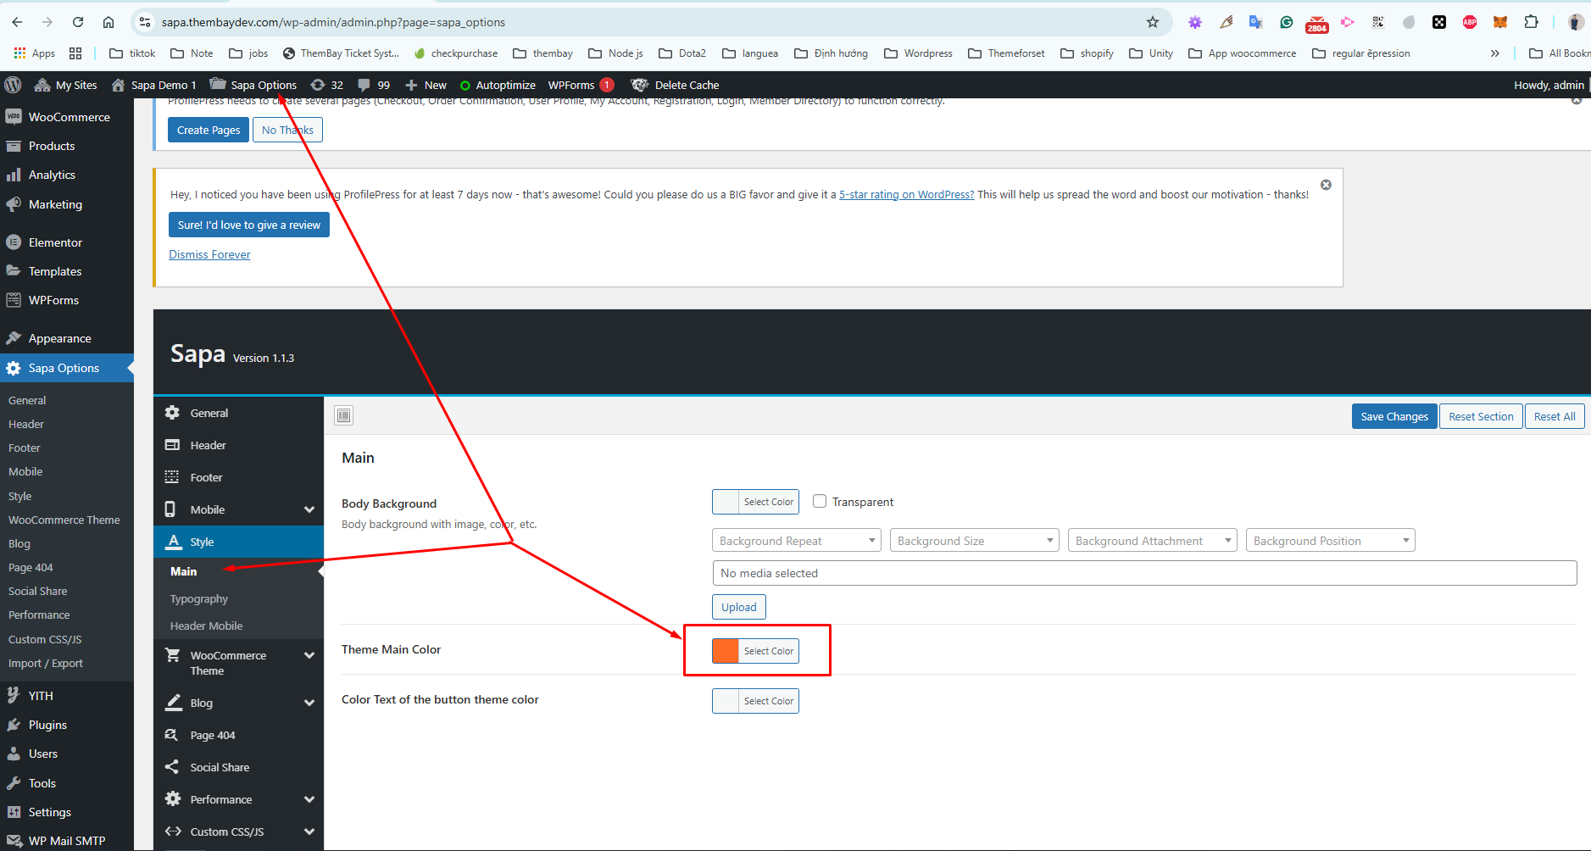Open browser extensions puzzle icon
This screenshot has width=1591, height=851.
[1531, 22]
